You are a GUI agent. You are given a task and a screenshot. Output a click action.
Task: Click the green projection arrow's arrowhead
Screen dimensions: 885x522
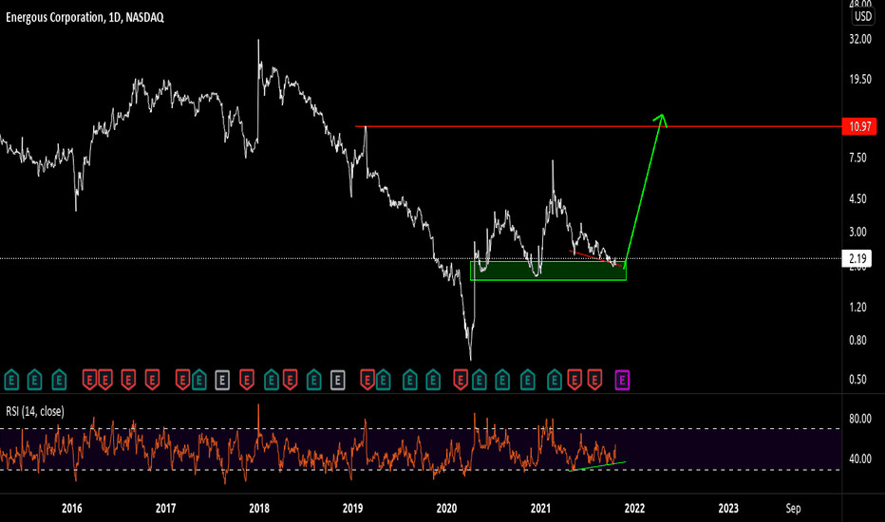point(662,119)
